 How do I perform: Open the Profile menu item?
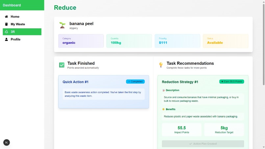tap(22, 39)
